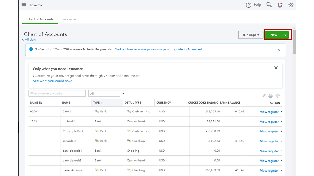314x176 pixels.
Task: Open the All account type filter dropdown
Action: click(x=107, y=93)
